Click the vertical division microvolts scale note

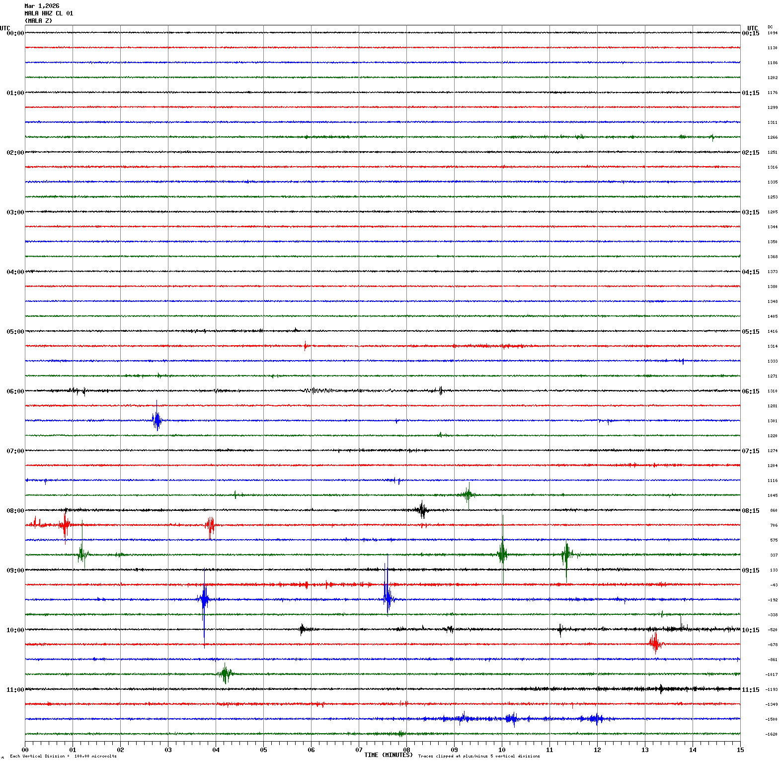pos(63,757)
